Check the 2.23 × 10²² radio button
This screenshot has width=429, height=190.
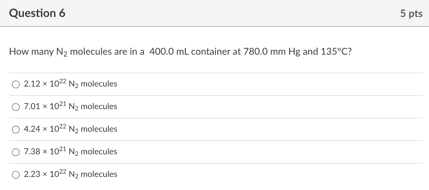16,175
